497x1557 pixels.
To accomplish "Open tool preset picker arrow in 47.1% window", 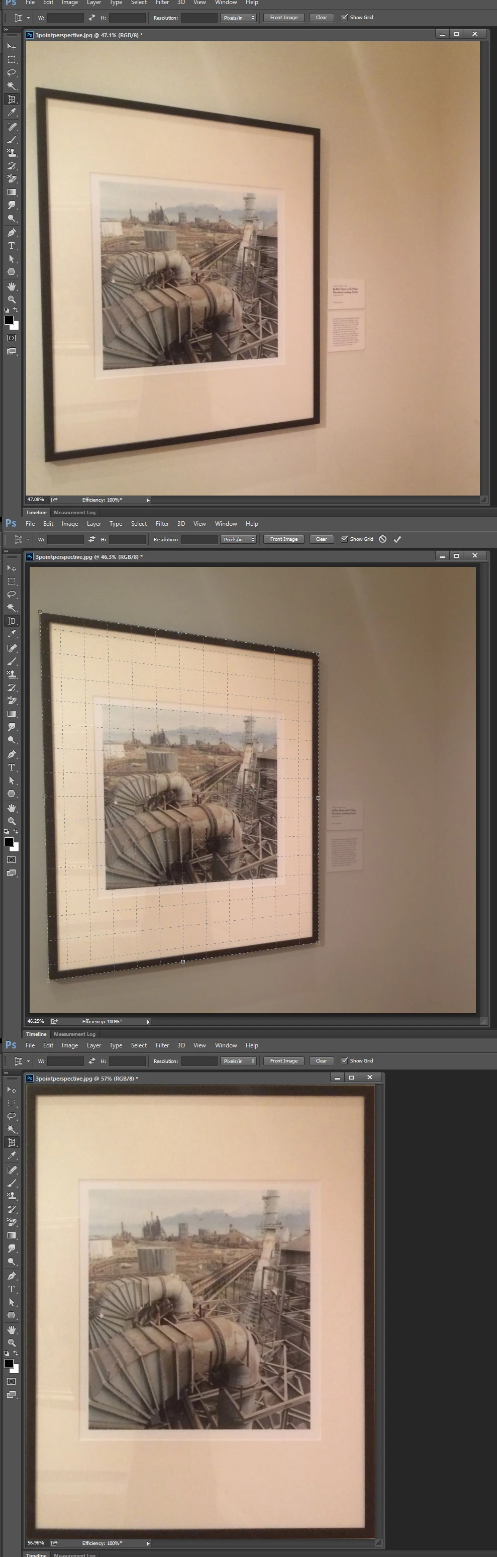I will click(x=29, y=18).
